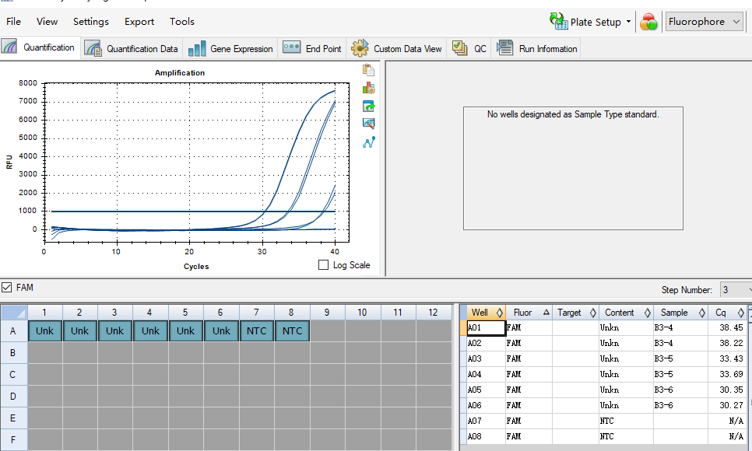Image resolution: width=752 pixels, height=451 pixels.
Task: Switch to the Gene Expression tab
Action: click(x=230, y=48)
